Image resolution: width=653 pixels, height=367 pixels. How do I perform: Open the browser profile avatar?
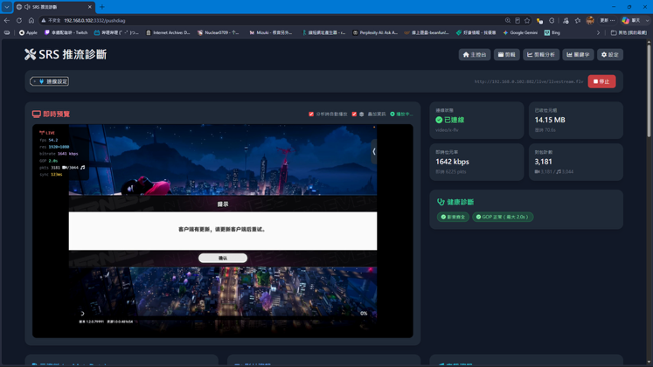590,20
